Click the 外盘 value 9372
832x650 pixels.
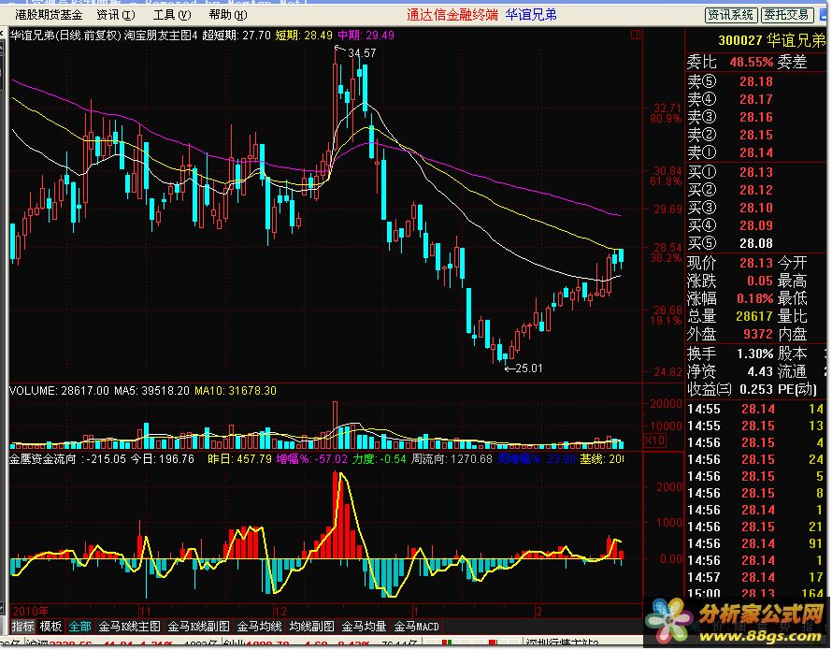[x=758, y=334]
